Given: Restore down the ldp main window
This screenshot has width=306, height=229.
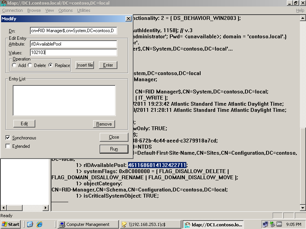Looking at the screenshot, I should point(296,3).
